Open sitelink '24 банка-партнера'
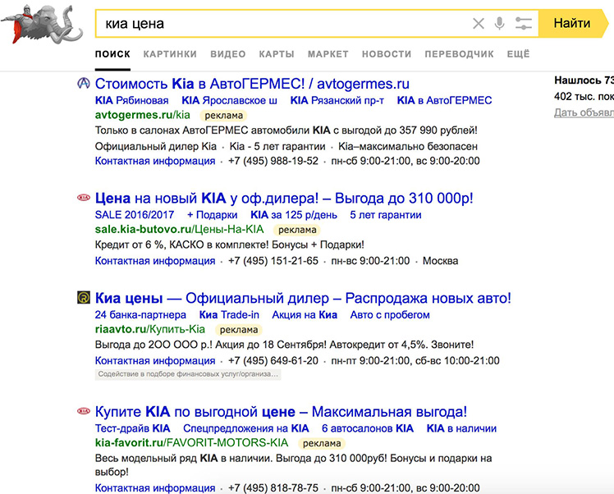 140,315
